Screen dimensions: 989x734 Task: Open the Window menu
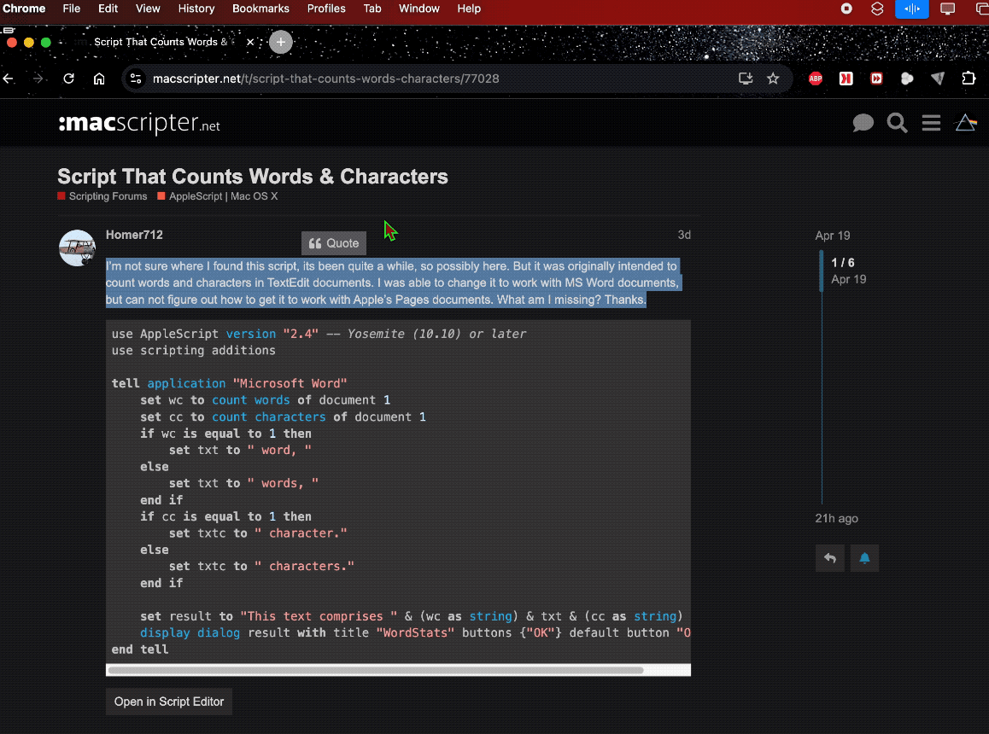pyautogui.click(x=418, y=9)
